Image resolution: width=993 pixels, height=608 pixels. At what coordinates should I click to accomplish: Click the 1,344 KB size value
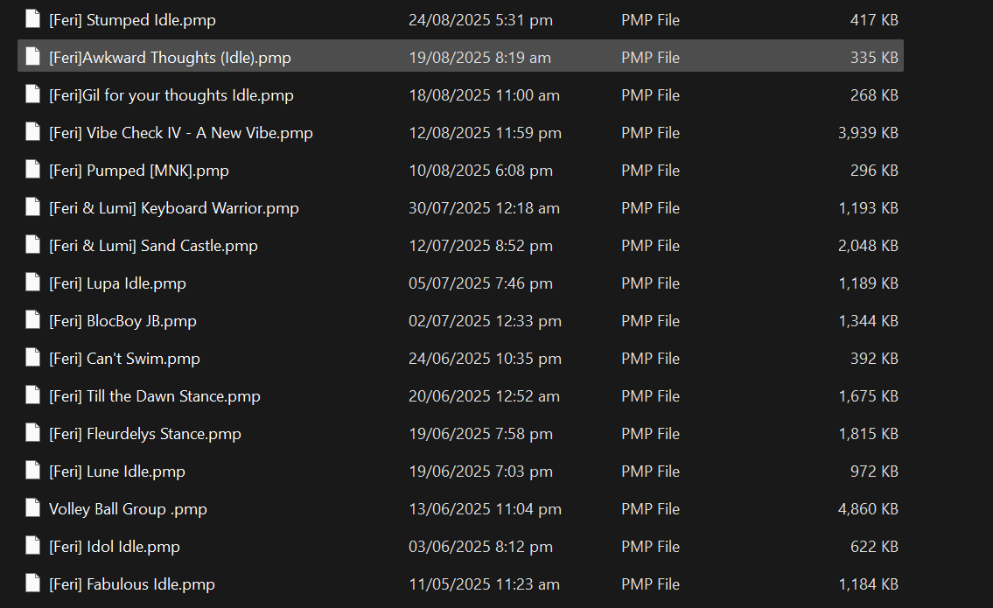click(868, 321)
